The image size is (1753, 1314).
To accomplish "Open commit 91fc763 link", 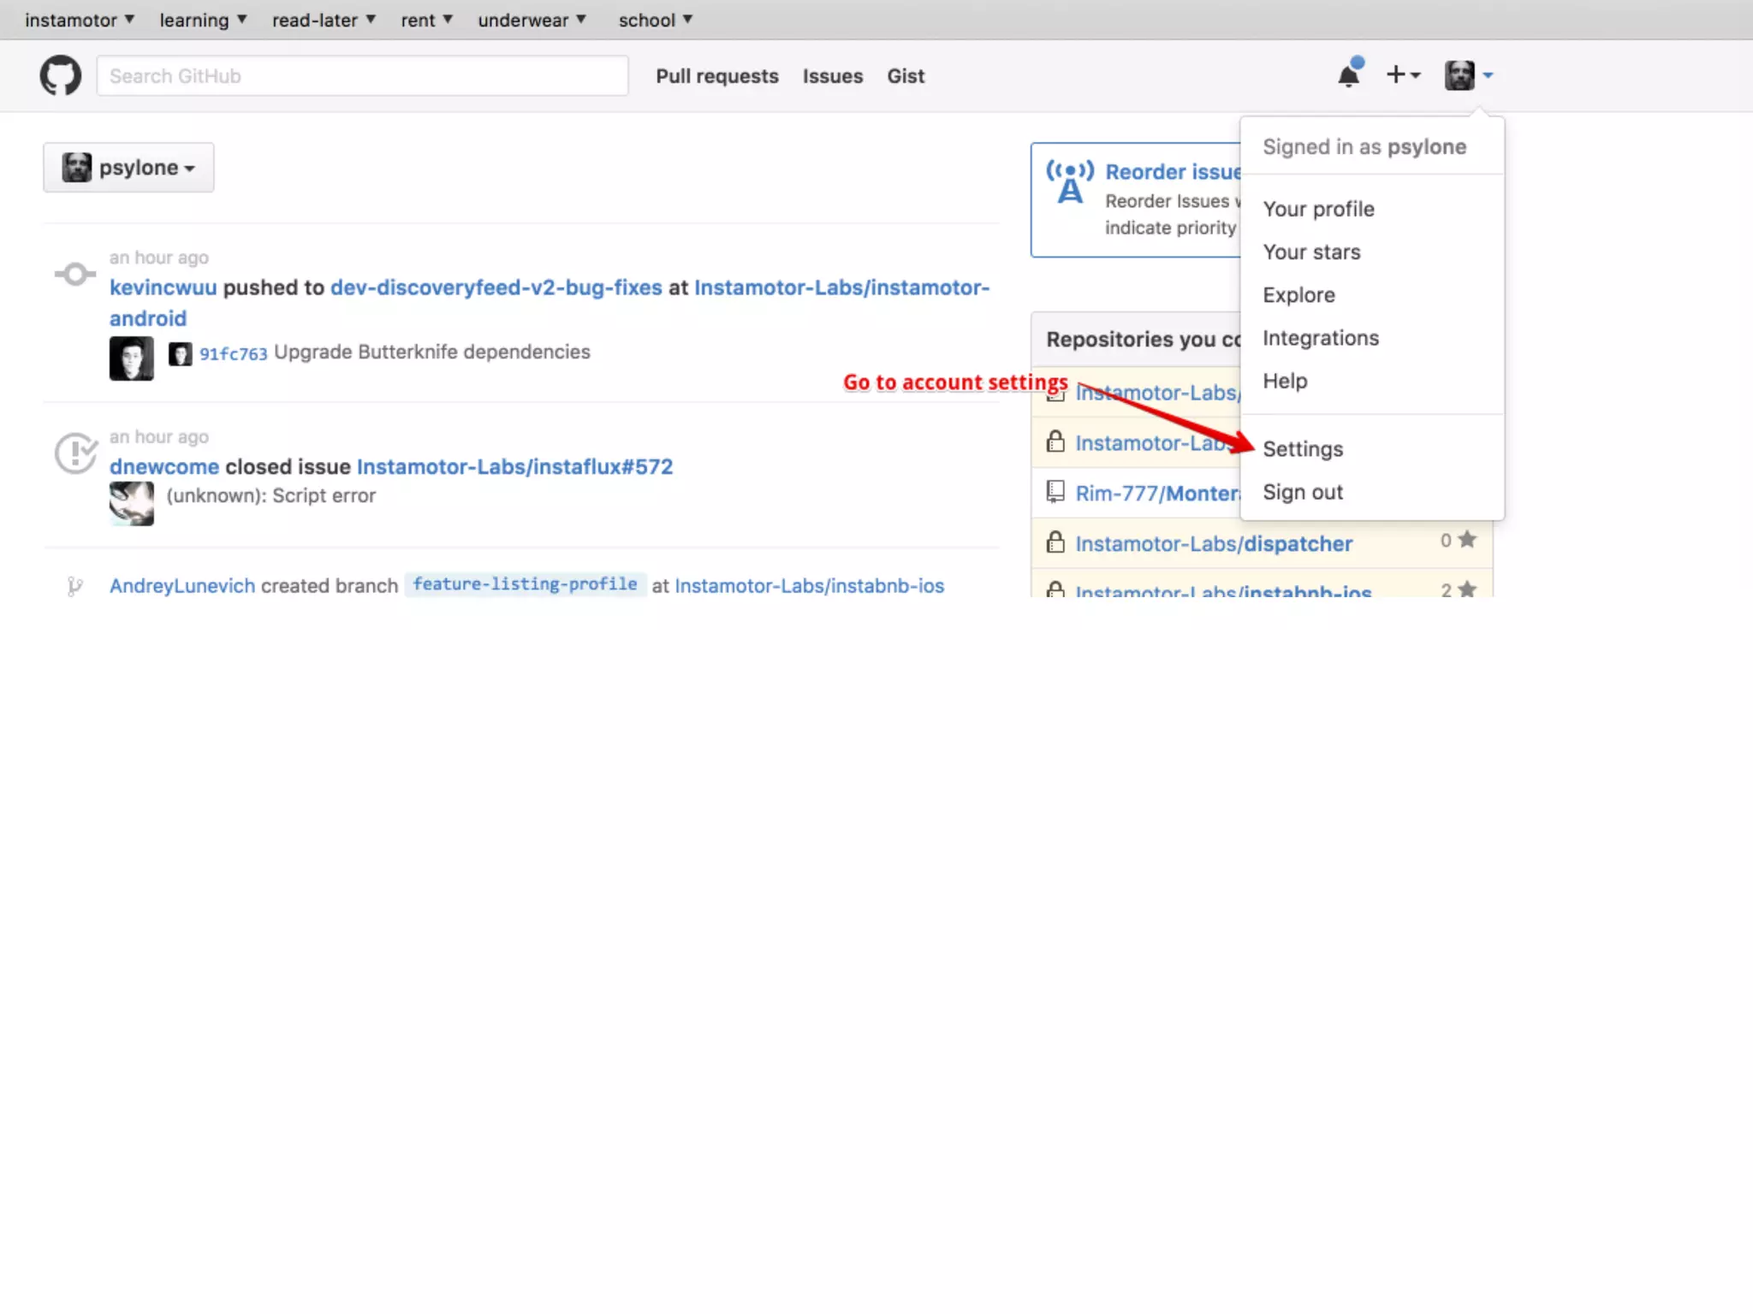I will 233,353.
